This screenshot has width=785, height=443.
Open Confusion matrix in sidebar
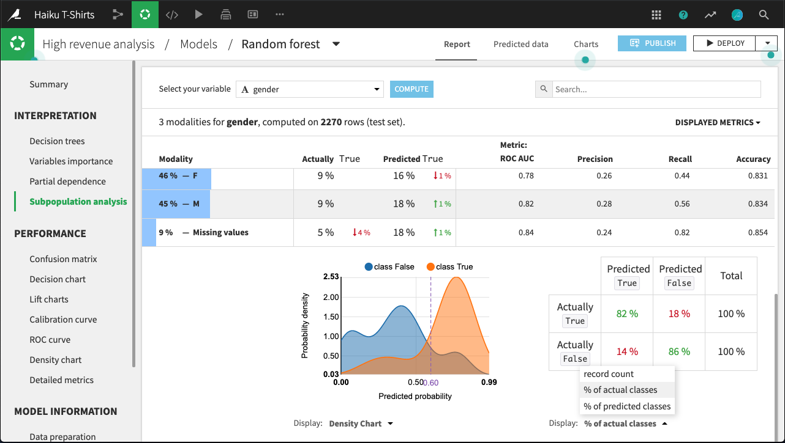tap(63, 259)
